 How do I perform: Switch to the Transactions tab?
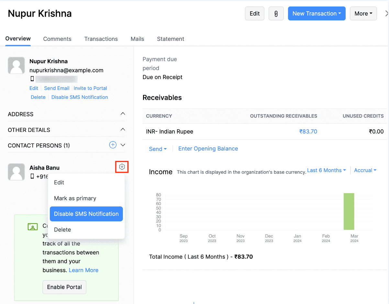(101, 39)
